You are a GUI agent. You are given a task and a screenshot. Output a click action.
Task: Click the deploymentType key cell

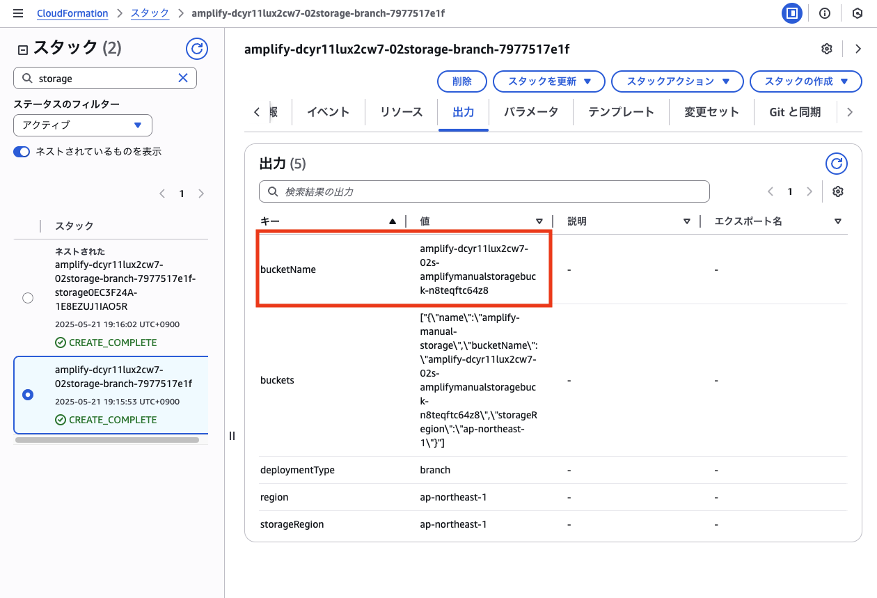pyautogui.click(x=297, y=470)
